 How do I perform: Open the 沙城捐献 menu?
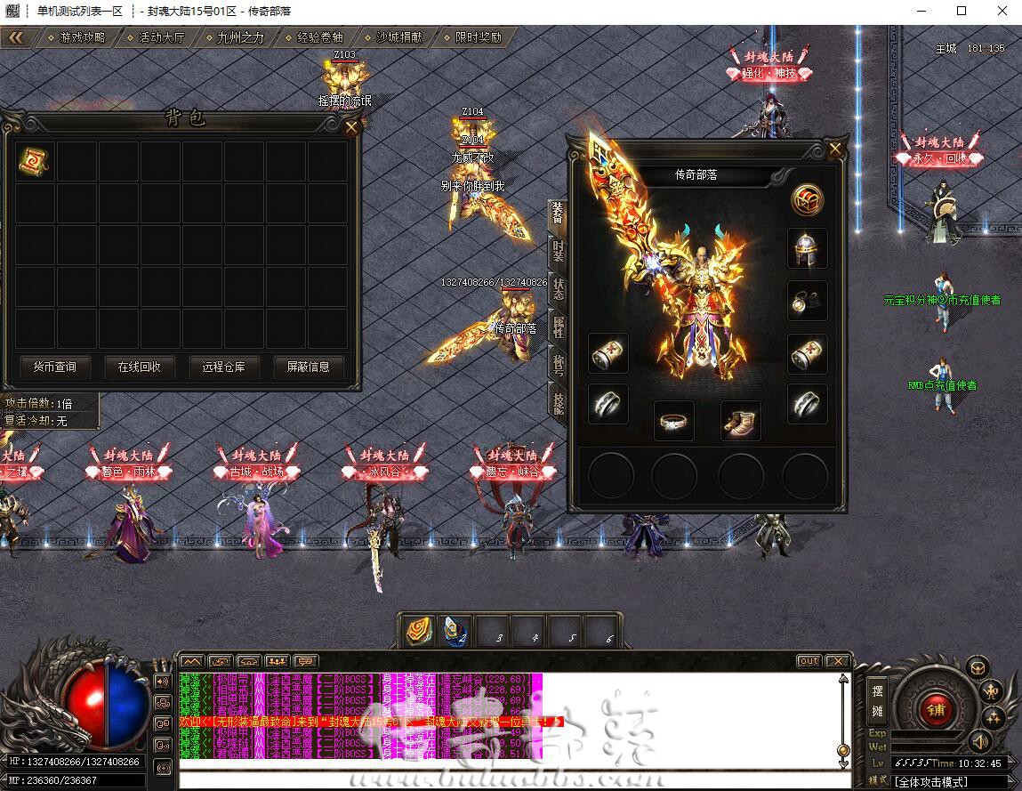[393, 38]
